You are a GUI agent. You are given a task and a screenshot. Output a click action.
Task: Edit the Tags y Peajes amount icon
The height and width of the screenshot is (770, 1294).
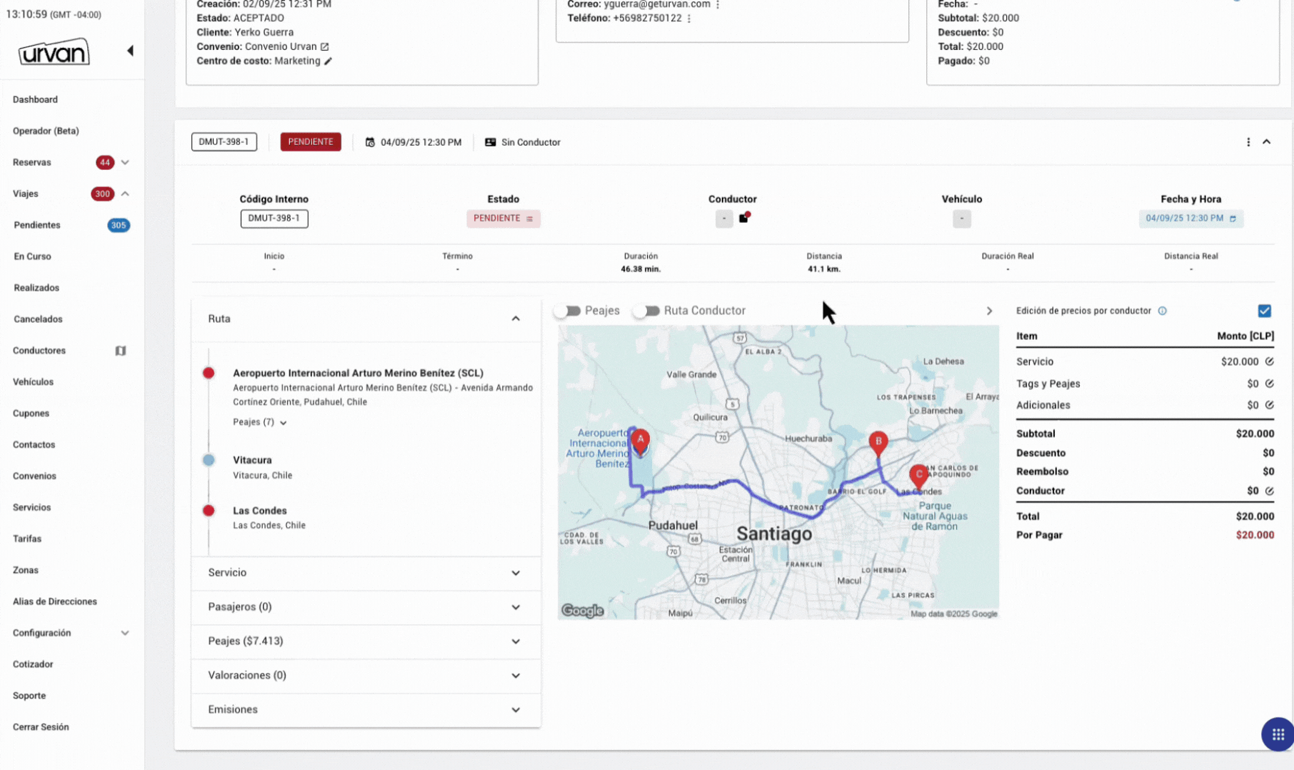tap(1270, 384)
